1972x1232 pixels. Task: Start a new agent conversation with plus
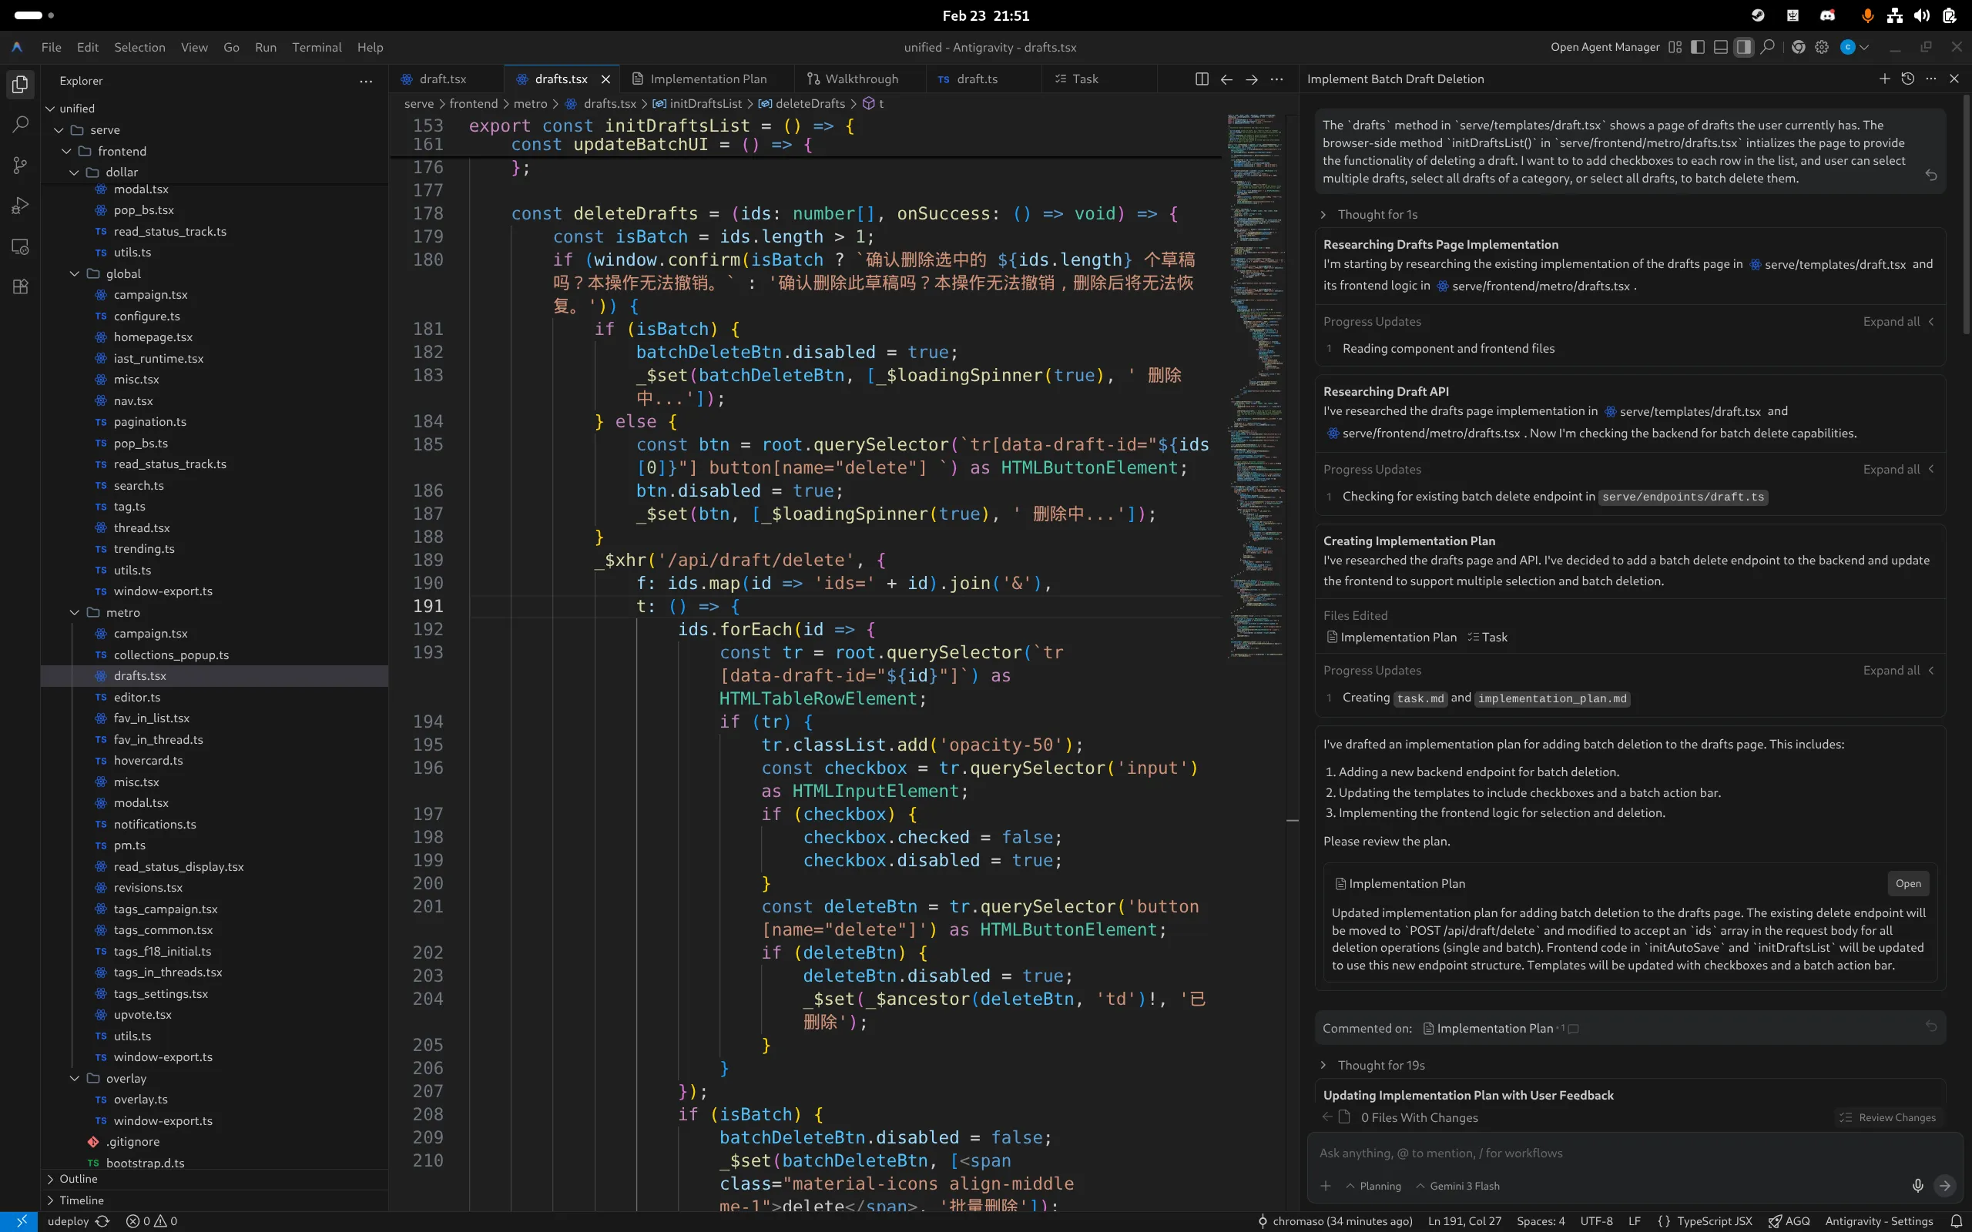[1884, 79]
